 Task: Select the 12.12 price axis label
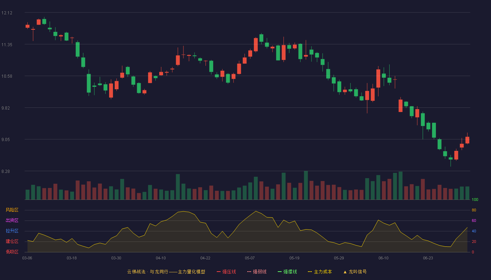7,13
